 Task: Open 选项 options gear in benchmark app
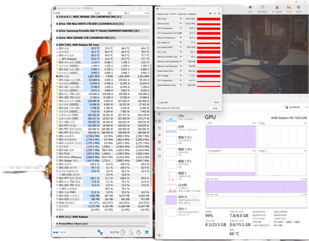[298, 9]
